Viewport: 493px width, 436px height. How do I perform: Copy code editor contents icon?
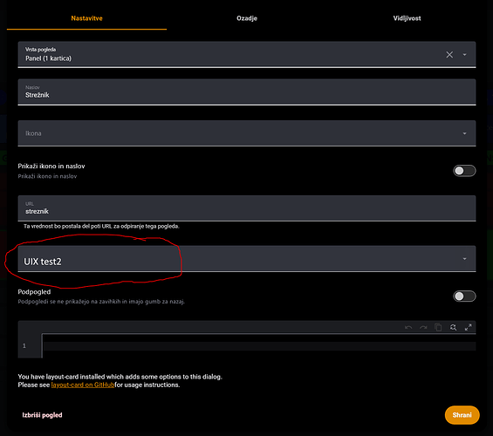438,327
